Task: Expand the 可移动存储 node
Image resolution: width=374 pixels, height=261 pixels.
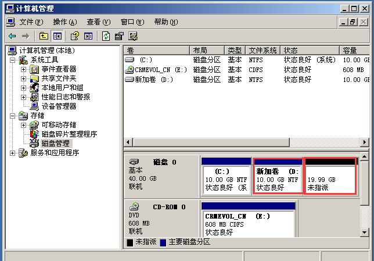Action: (23, 125)
